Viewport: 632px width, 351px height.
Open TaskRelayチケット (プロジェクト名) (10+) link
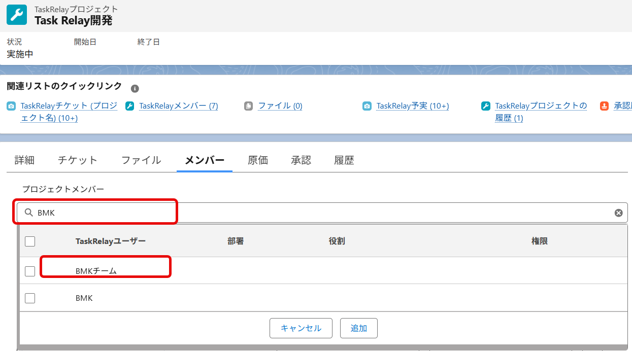69,112
